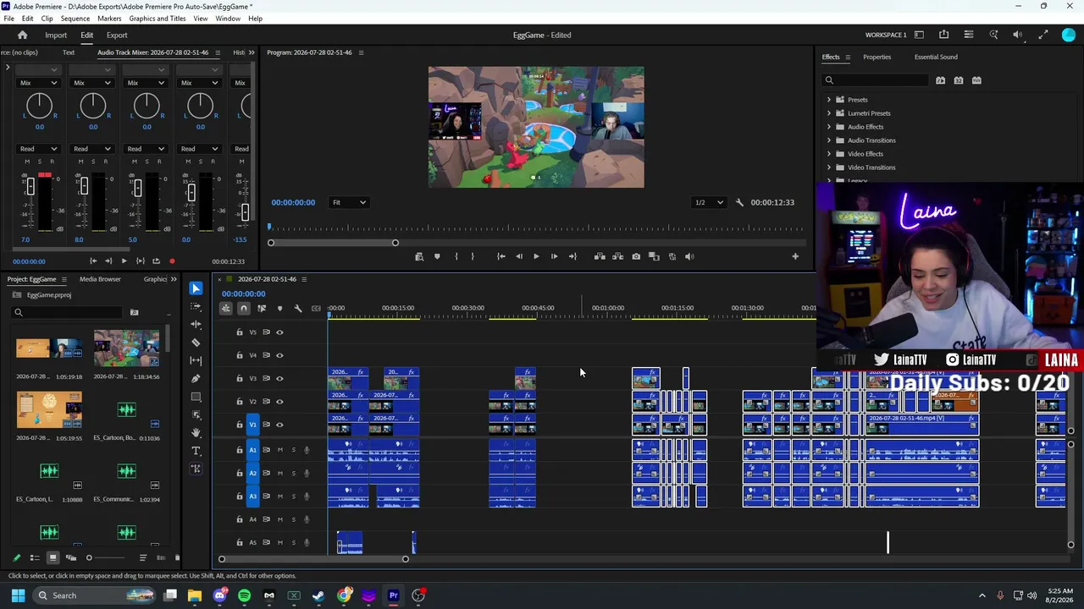Select the Slip tool
Viewport: 1084px width, 609px height.
(196, 361)
